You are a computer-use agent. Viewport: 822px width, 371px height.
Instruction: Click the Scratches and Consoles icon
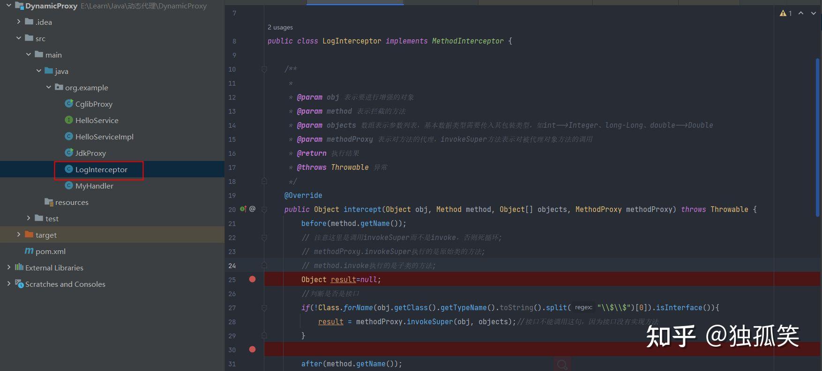(19, 284)
